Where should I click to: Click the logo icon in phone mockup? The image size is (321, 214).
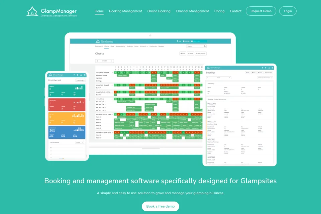tap(50, 75)
